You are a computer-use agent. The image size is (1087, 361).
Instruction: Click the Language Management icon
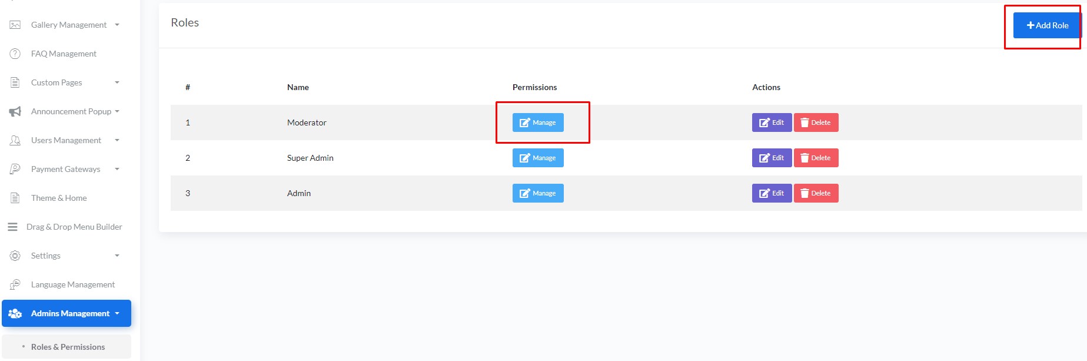[x=15, y=284]
